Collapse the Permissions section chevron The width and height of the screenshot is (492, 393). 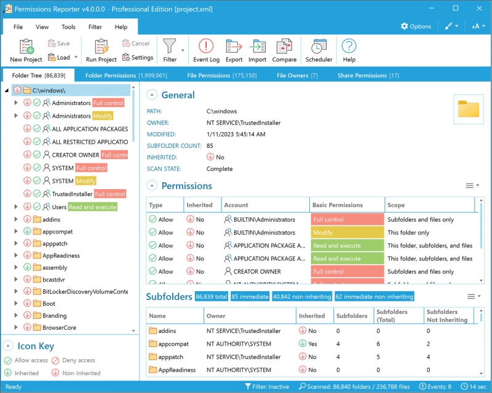click(151, 185)
